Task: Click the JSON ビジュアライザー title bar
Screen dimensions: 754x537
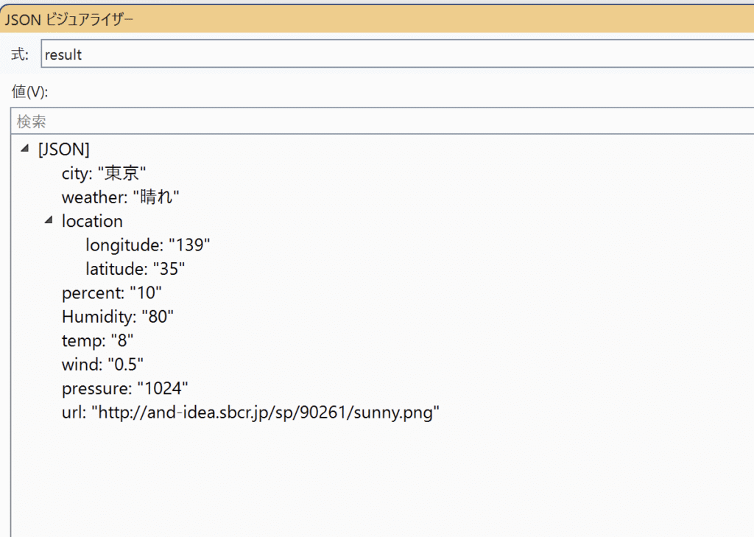Action: click(x=377, y=19)
